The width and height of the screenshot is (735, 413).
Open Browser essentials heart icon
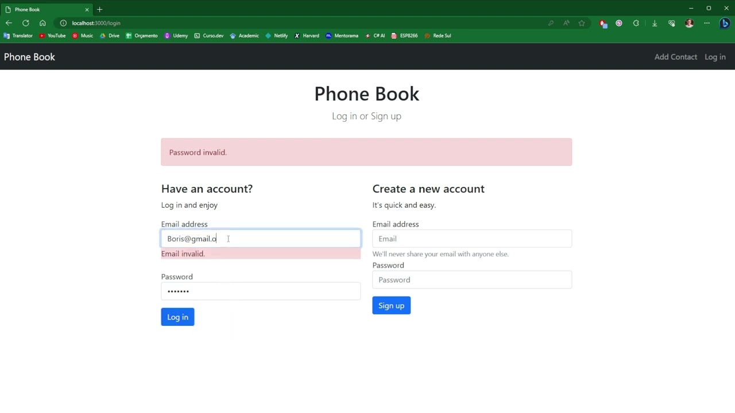tap(672, 23)
